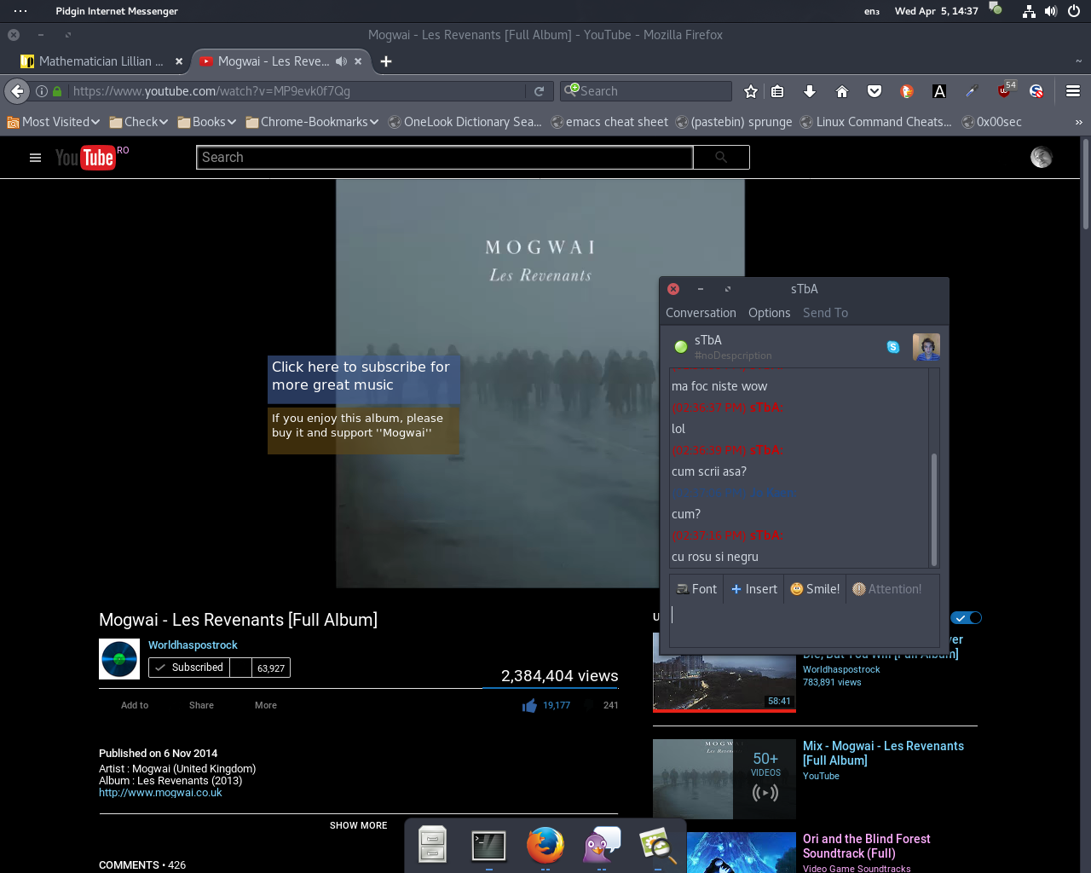1091x873 pixels.
Task: List all tabs dropdown arrow
Action: click(x=1078, y=61)
